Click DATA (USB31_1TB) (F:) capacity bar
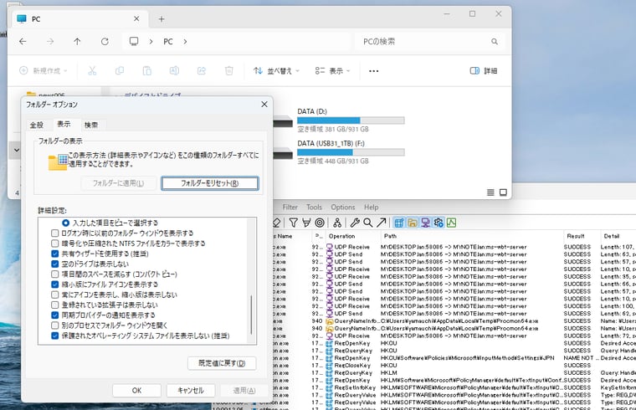 [x=351, y=152]
